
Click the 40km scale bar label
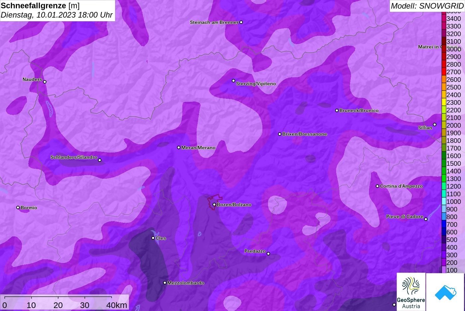pyautogui.click(x=117, y=305)
